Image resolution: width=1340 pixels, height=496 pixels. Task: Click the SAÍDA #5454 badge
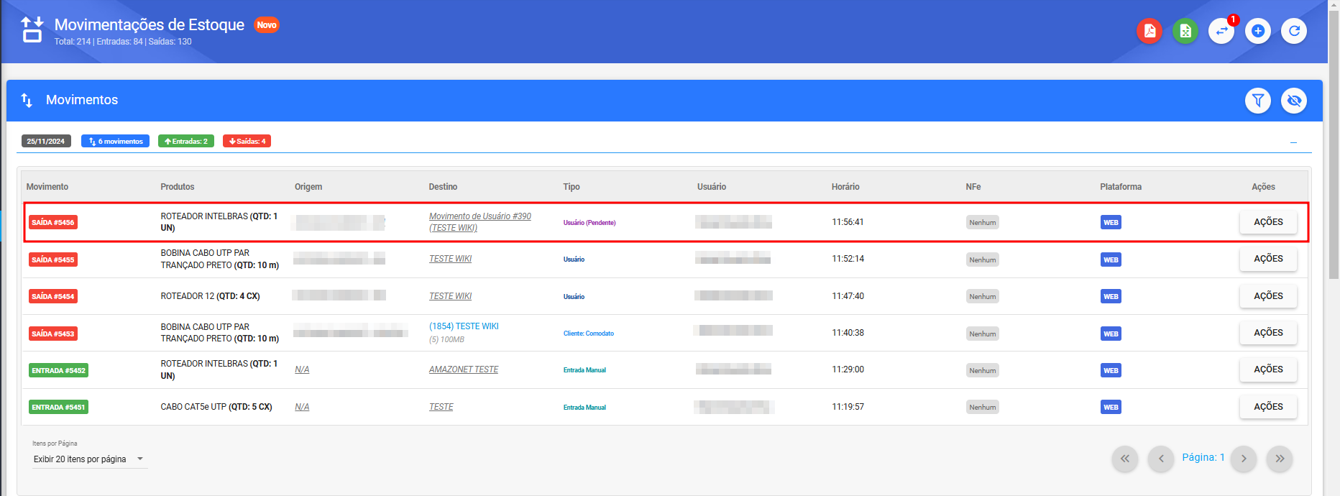pyautogui.click(x=53, y=296)
